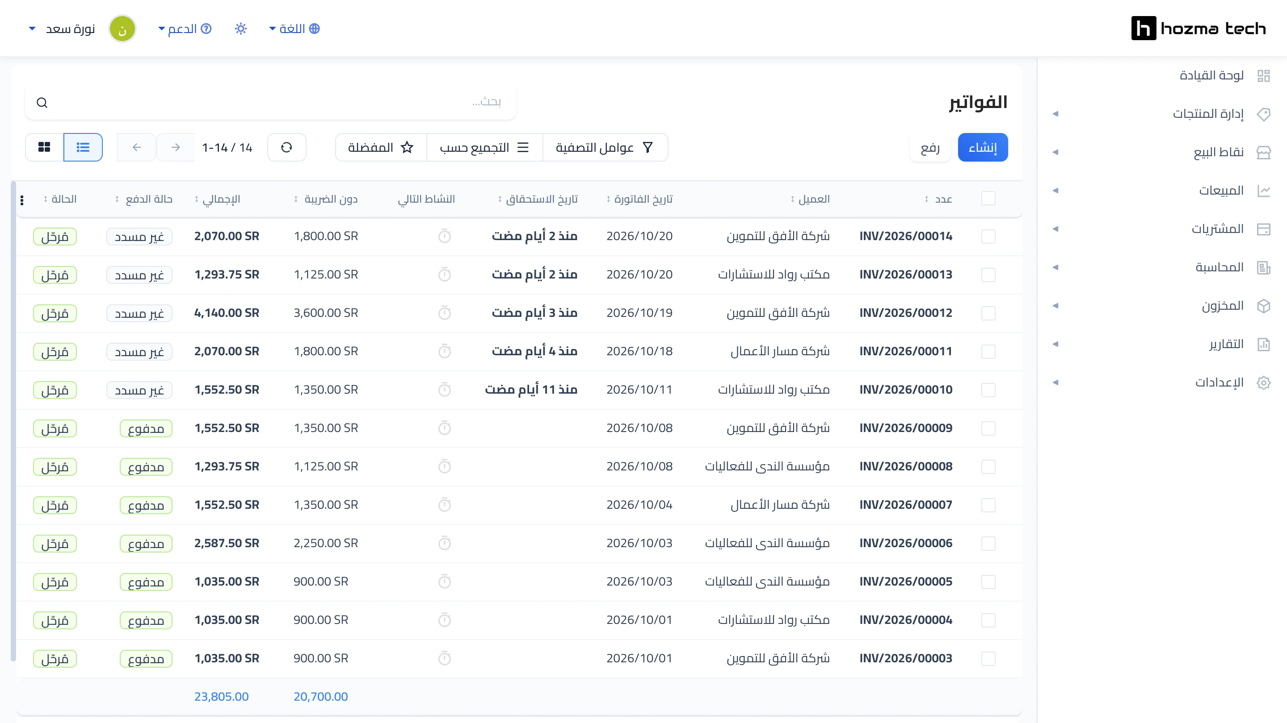Open عوامل التصفية filters
Screen dimensions: 1287x723
(605, 147)
